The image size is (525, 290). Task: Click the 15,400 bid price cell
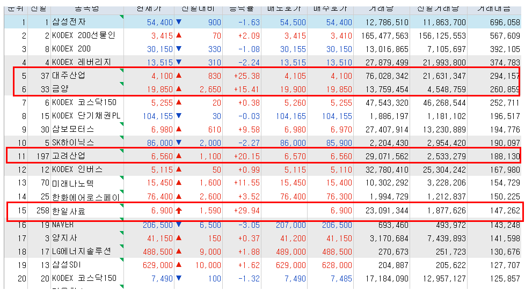(339, 183)
